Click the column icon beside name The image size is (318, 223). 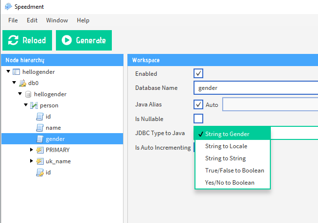pyautogui.click(x=40, y=128)
